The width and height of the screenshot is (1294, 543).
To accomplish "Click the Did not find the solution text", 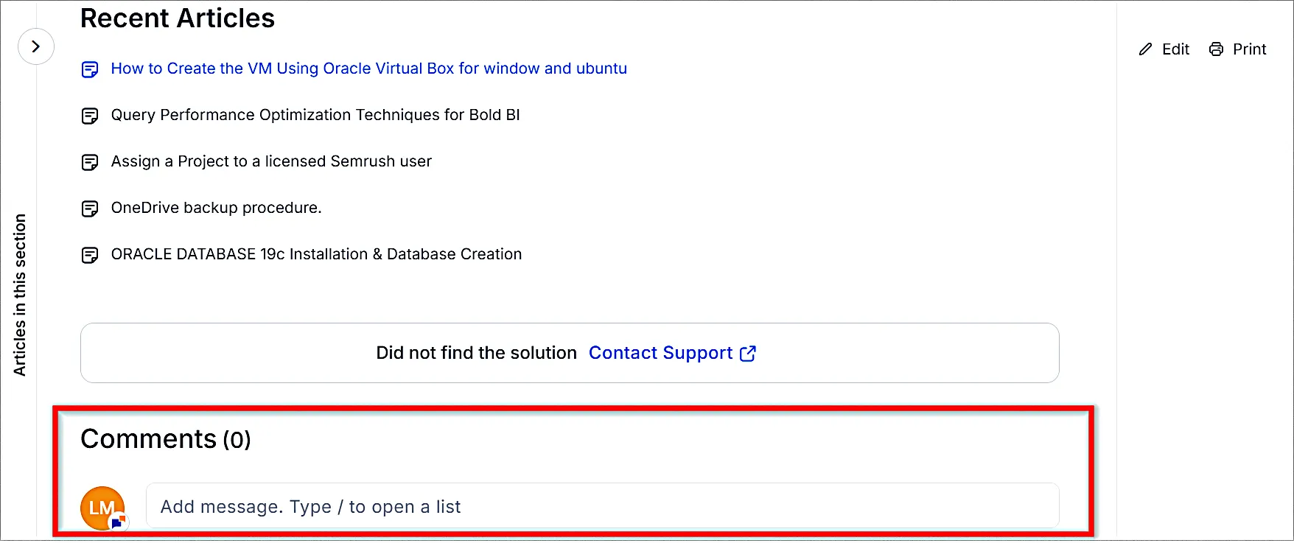I will tap(476, 353).
